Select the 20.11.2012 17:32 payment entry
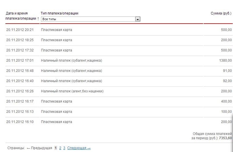233x152 pixels. [x=119, y=50]
